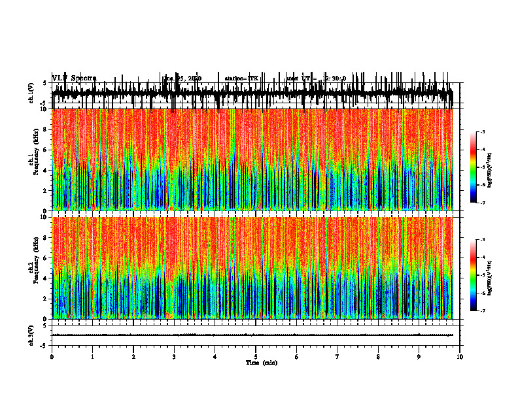Click time axis tick label '9'
518x400 pixels.
point(419,357)
